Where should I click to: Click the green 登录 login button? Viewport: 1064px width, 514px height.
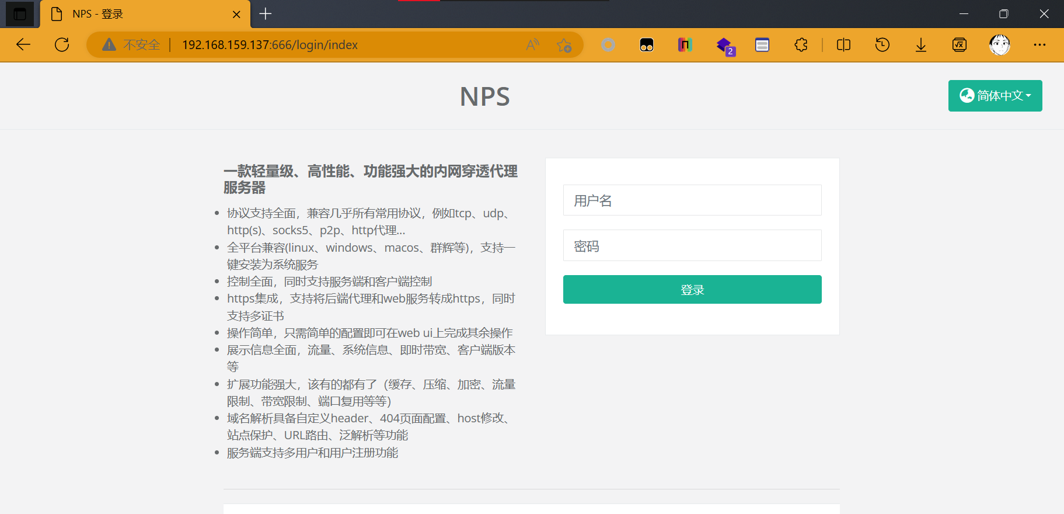(x=692, y=290)
